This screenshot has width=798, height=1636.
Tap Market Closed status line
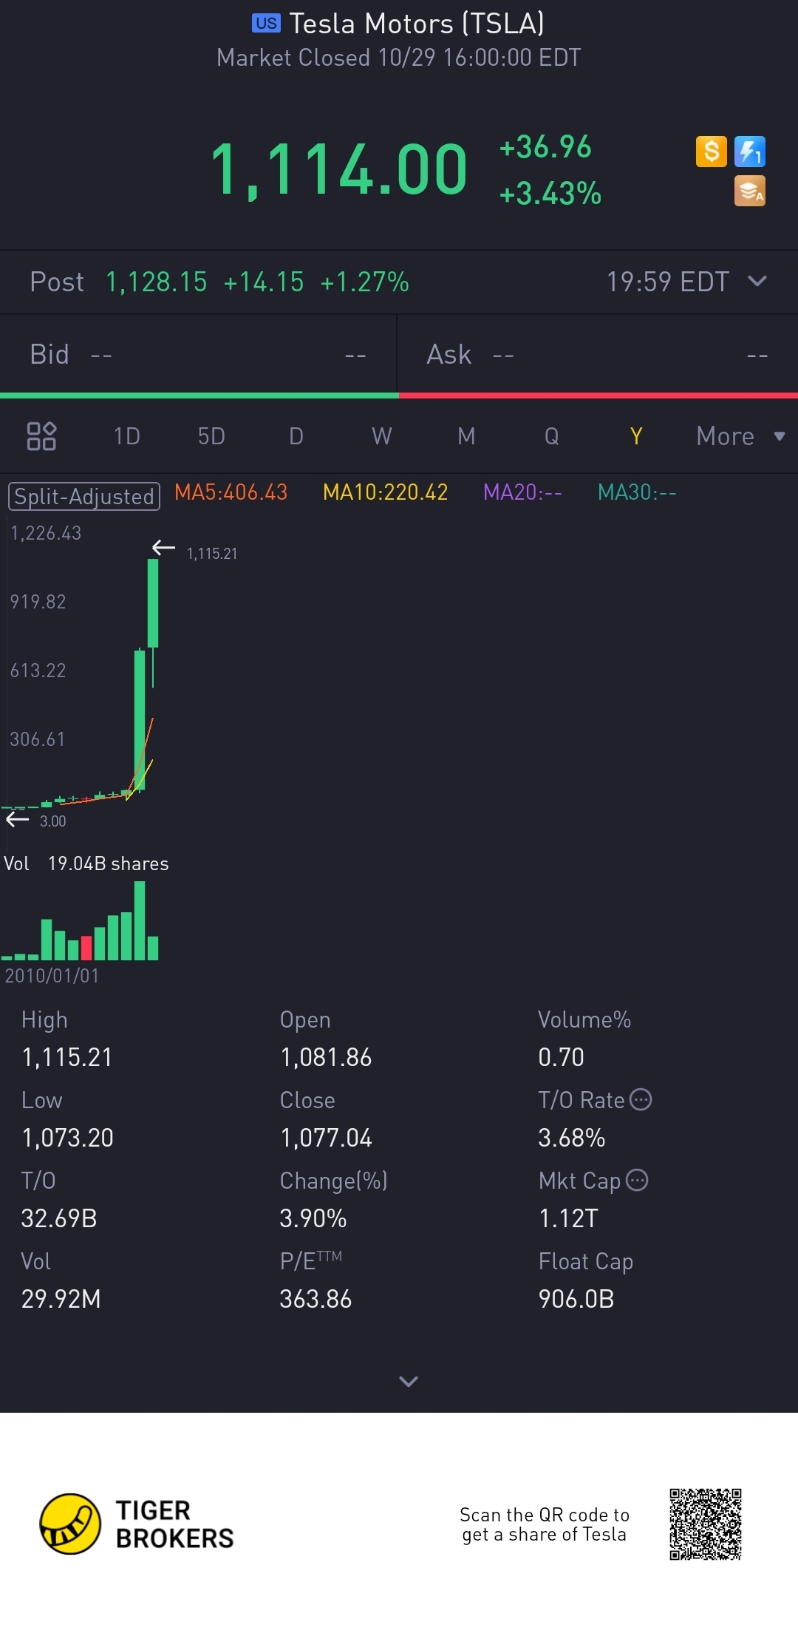tap(399, 58)
